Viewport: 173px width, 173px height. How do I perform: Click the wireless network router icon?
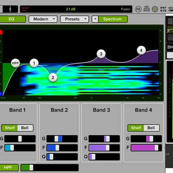(x=147, y=9)
